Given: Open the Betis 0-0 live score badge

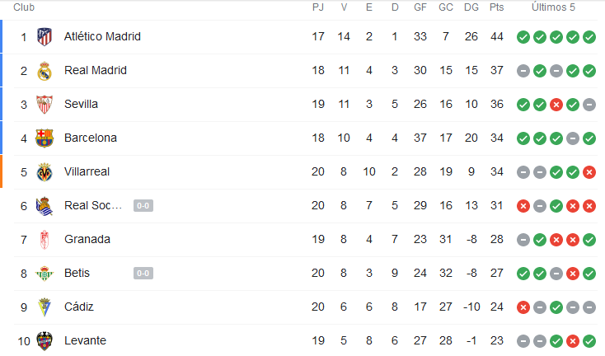Looking at the screenshot, I should point(143,274).
